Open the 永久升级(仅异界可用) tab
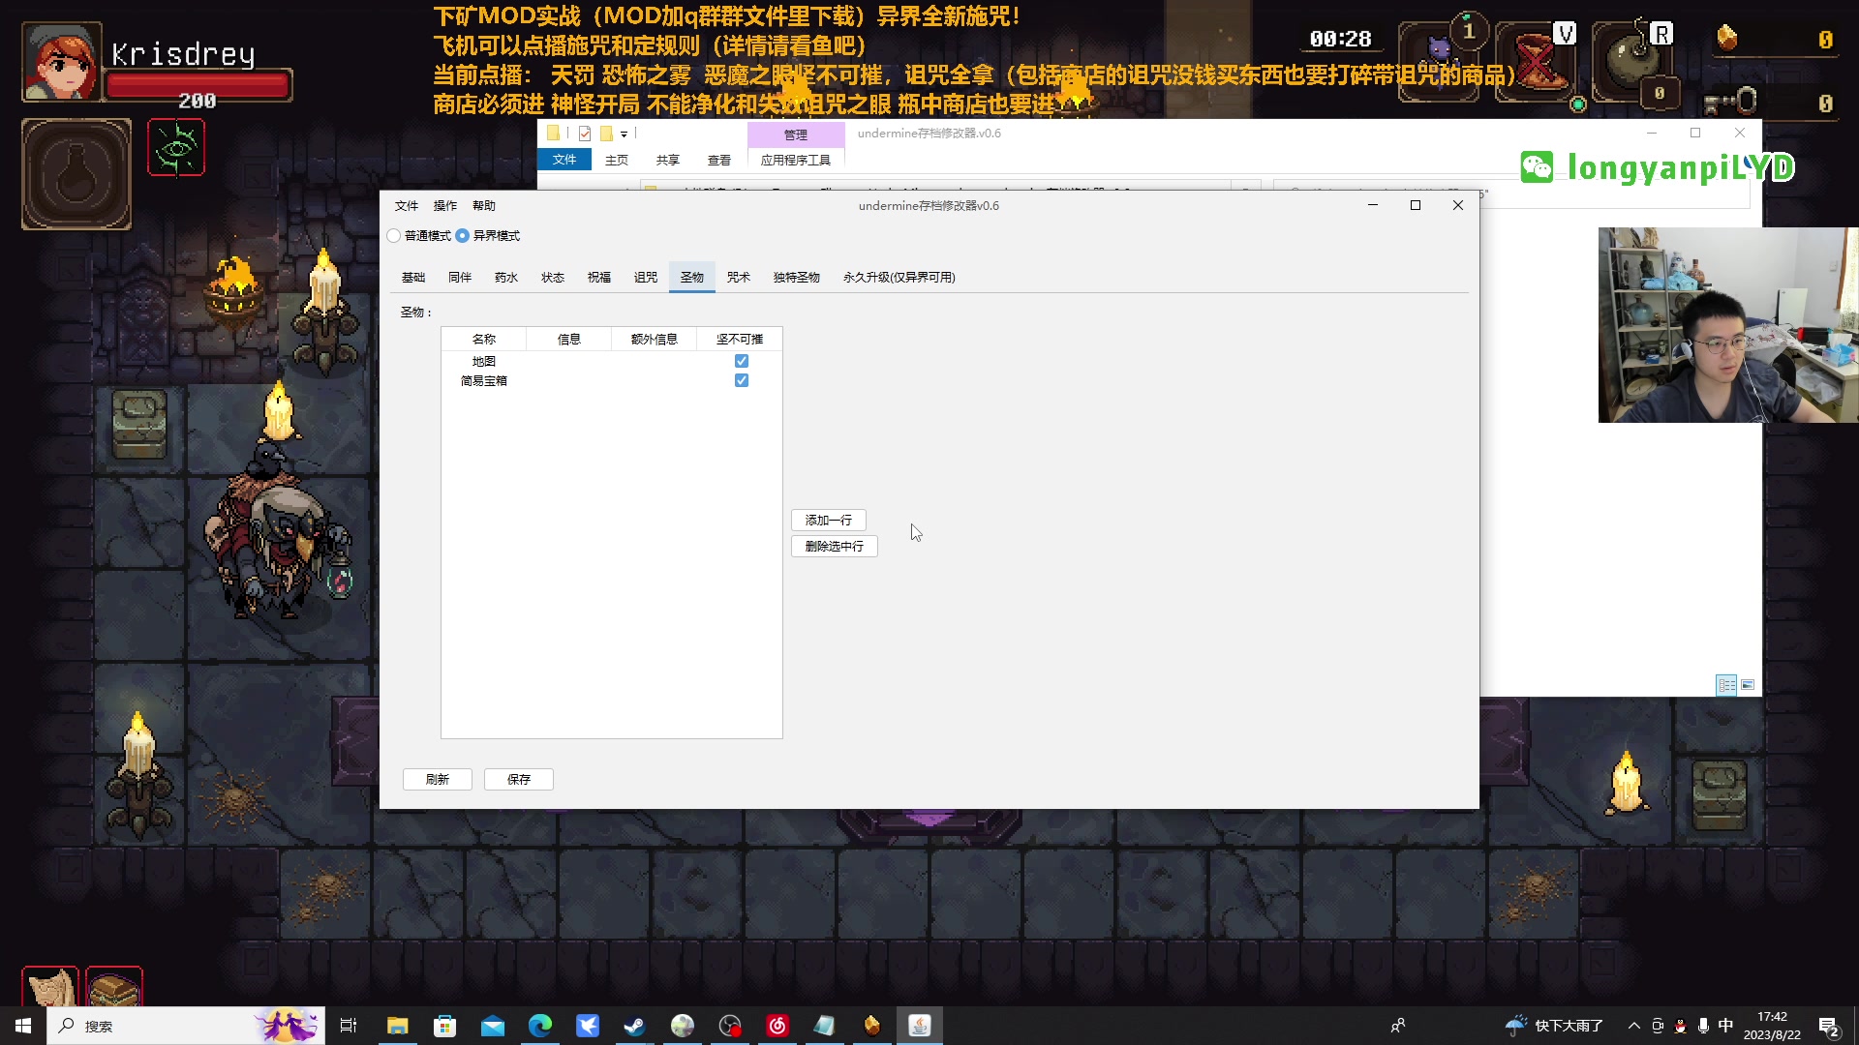Viewport: 1859px width, 1045px height. tap(899, 278)
